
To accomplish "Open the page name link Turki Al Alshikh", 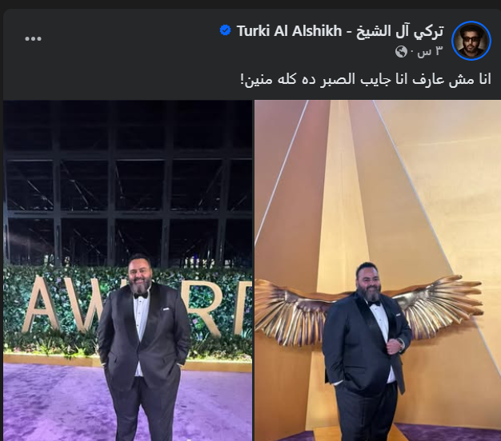I will pos(289,31).
